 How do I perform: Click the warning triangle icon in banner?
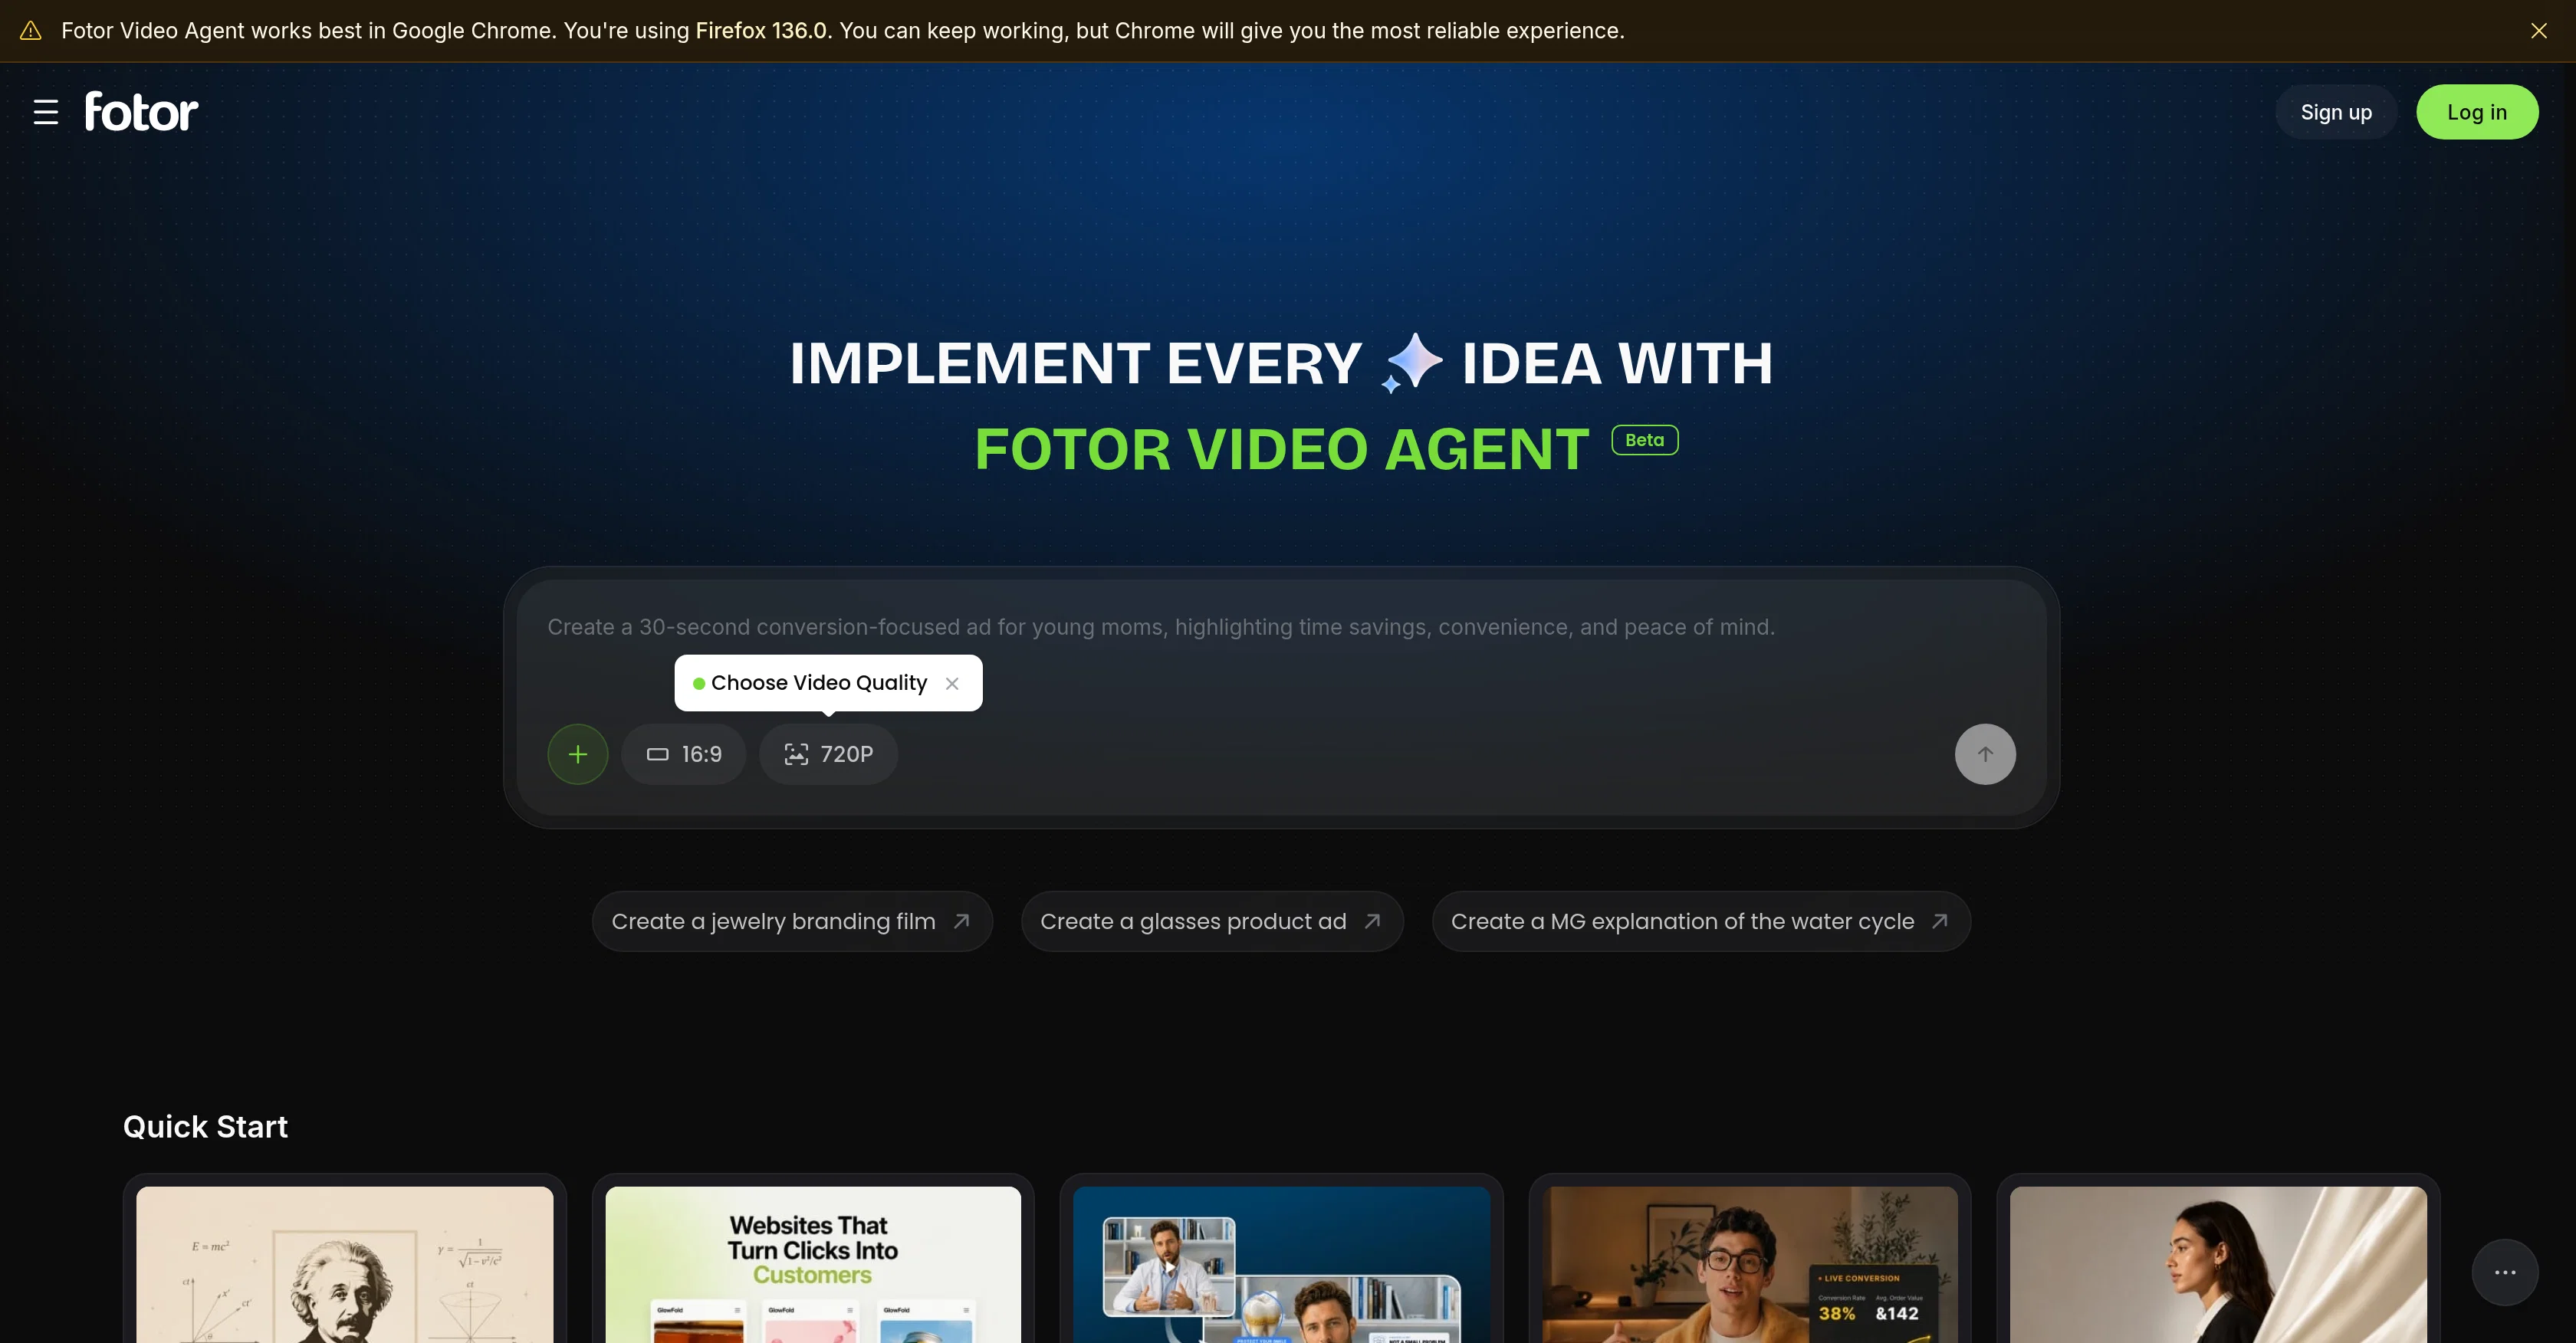(31, 31)
